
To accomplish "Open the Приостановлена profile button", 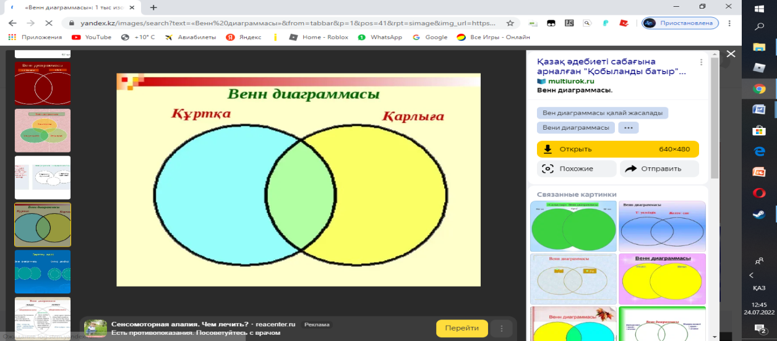I will 679,23.
